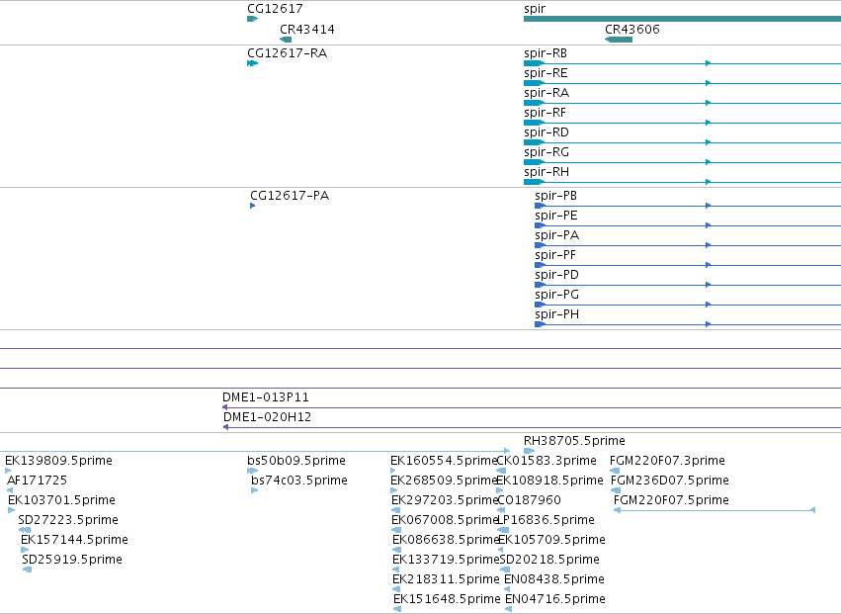
Task: Click the CG12617 gene label
Action: point(275,9)
